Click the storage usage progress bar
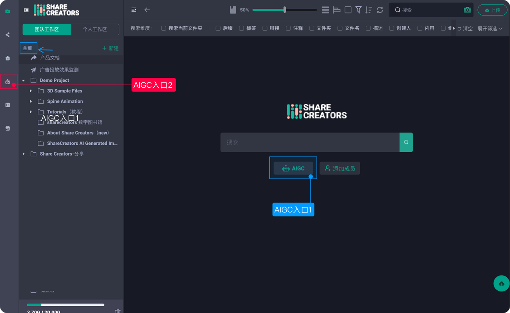This screenshot has height=313, width=510. pos(66,305)
